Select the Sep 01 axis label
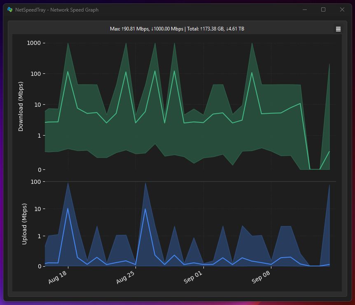This screenshot has width=355, height=305. [193, 277]
